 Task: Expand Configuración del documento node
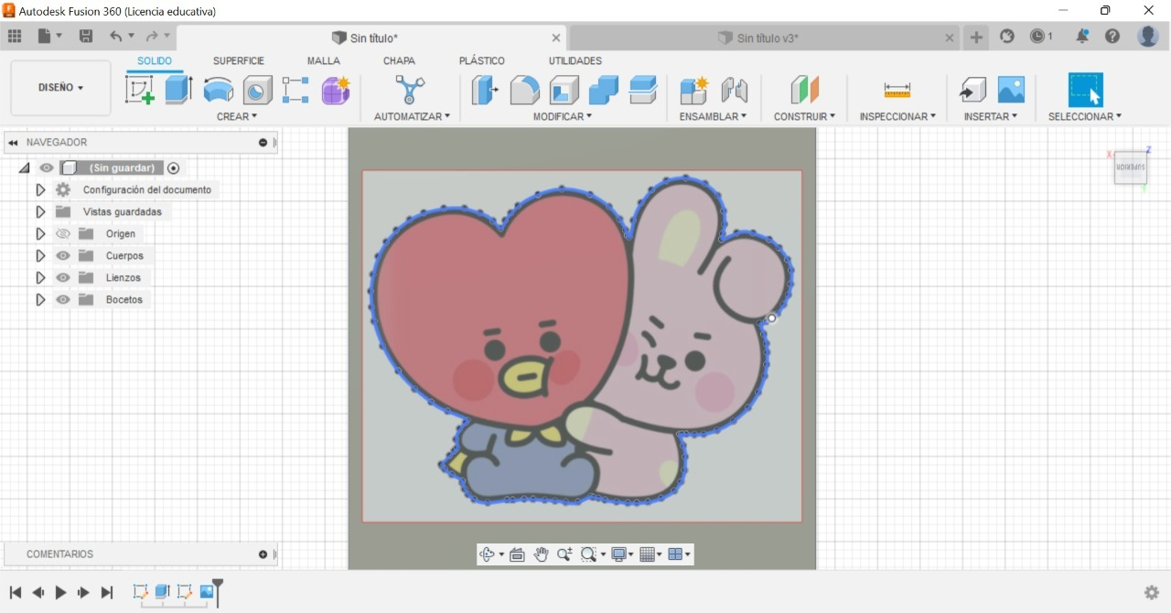(x=40, y=190)
